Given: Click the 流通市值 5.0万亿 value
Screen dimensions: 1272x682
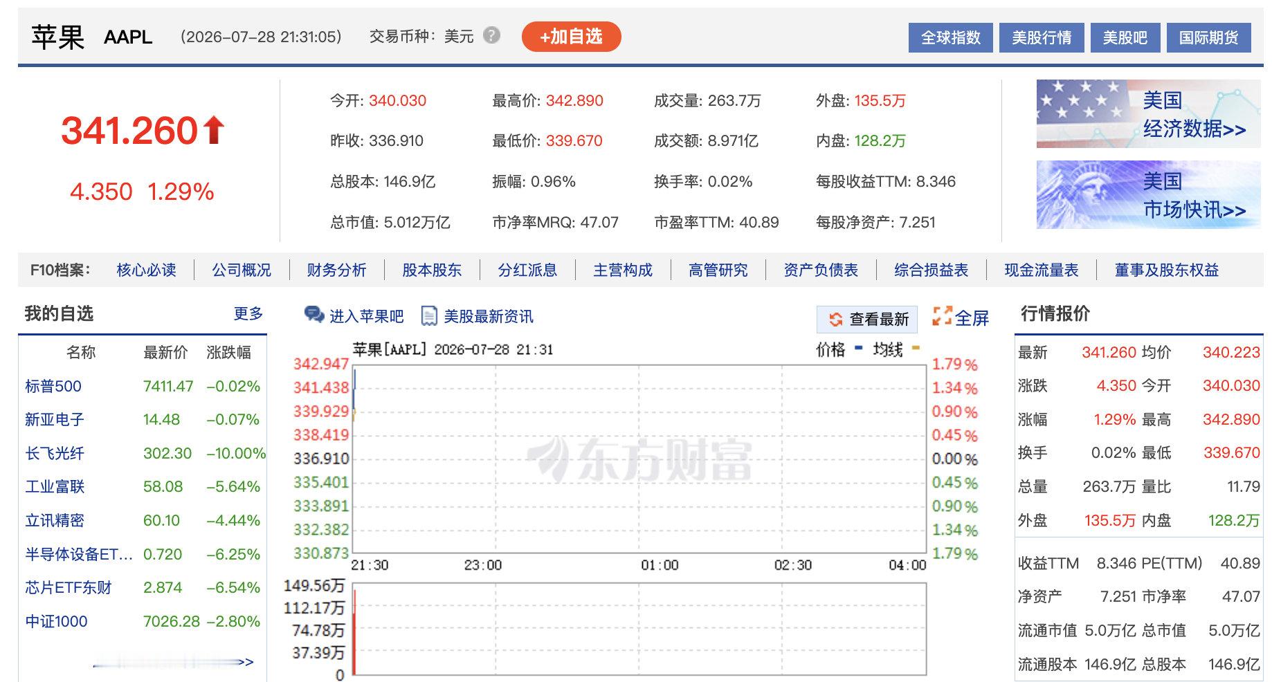Looking at the screenshot, I should pos(1110,630).
